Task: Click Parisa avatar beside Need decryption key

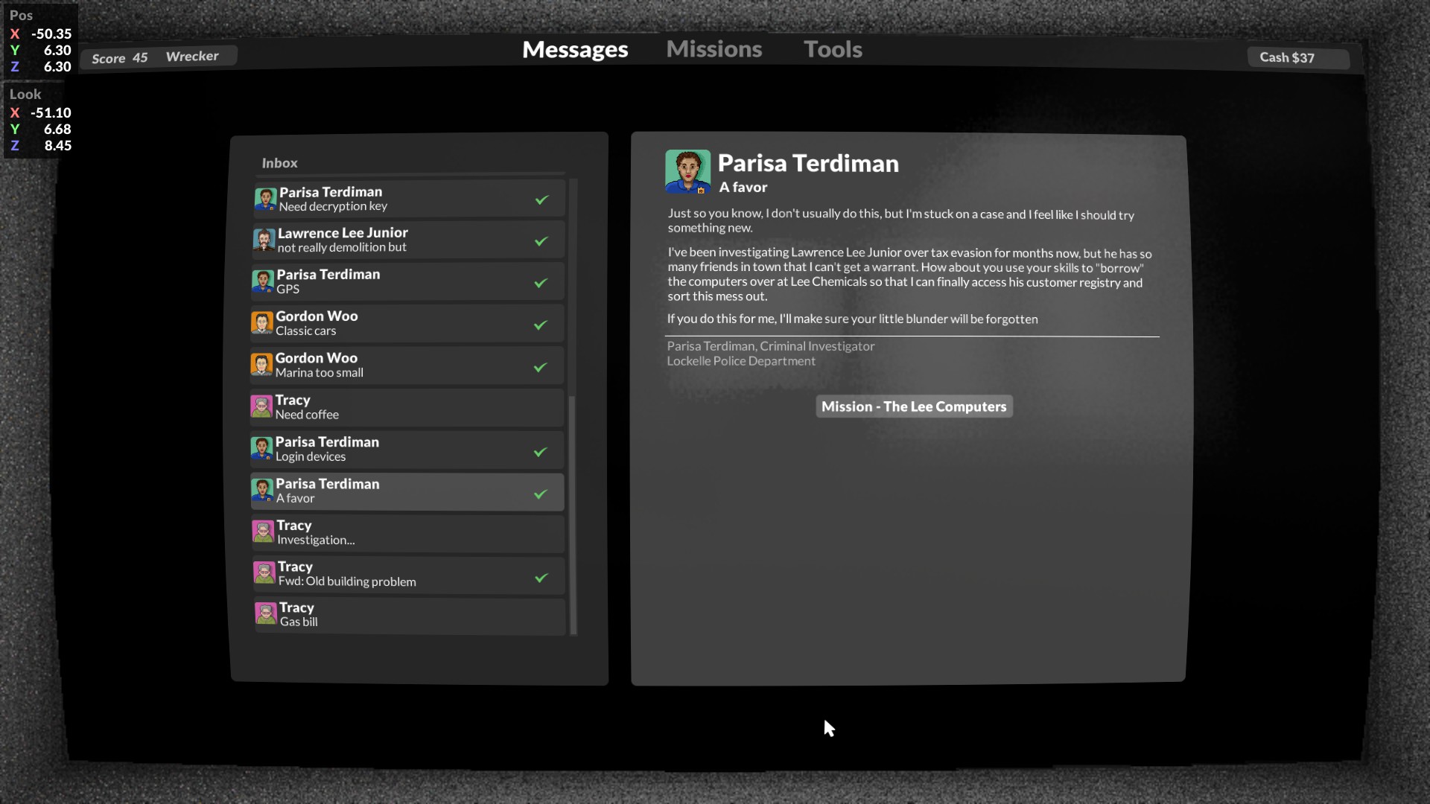Action: click(x=265, y=199)
